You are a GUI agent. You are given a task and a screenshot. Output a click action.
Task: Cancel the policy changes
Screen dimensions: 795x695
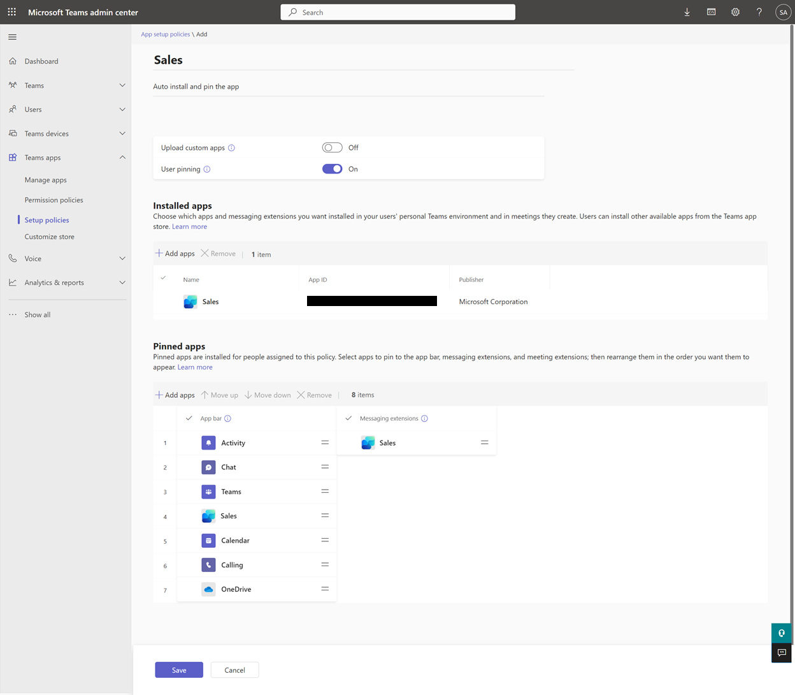234,670
